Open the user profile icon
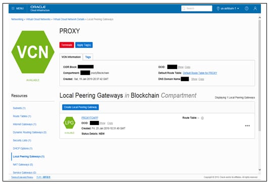 (x=255, y=8)
